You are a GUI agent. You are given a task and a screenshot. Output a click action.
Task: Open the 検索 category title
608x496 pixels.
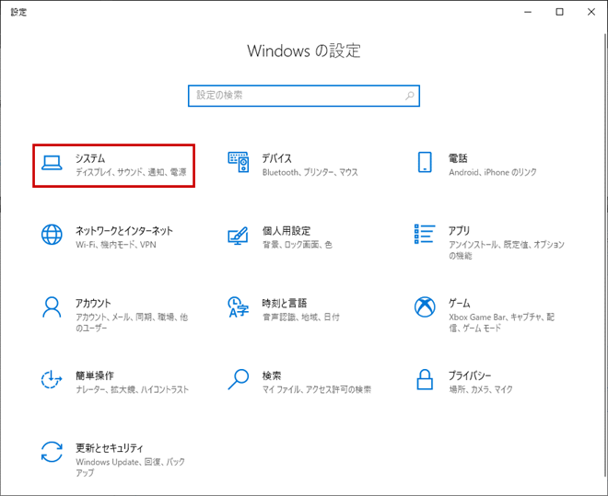[272, 375]
